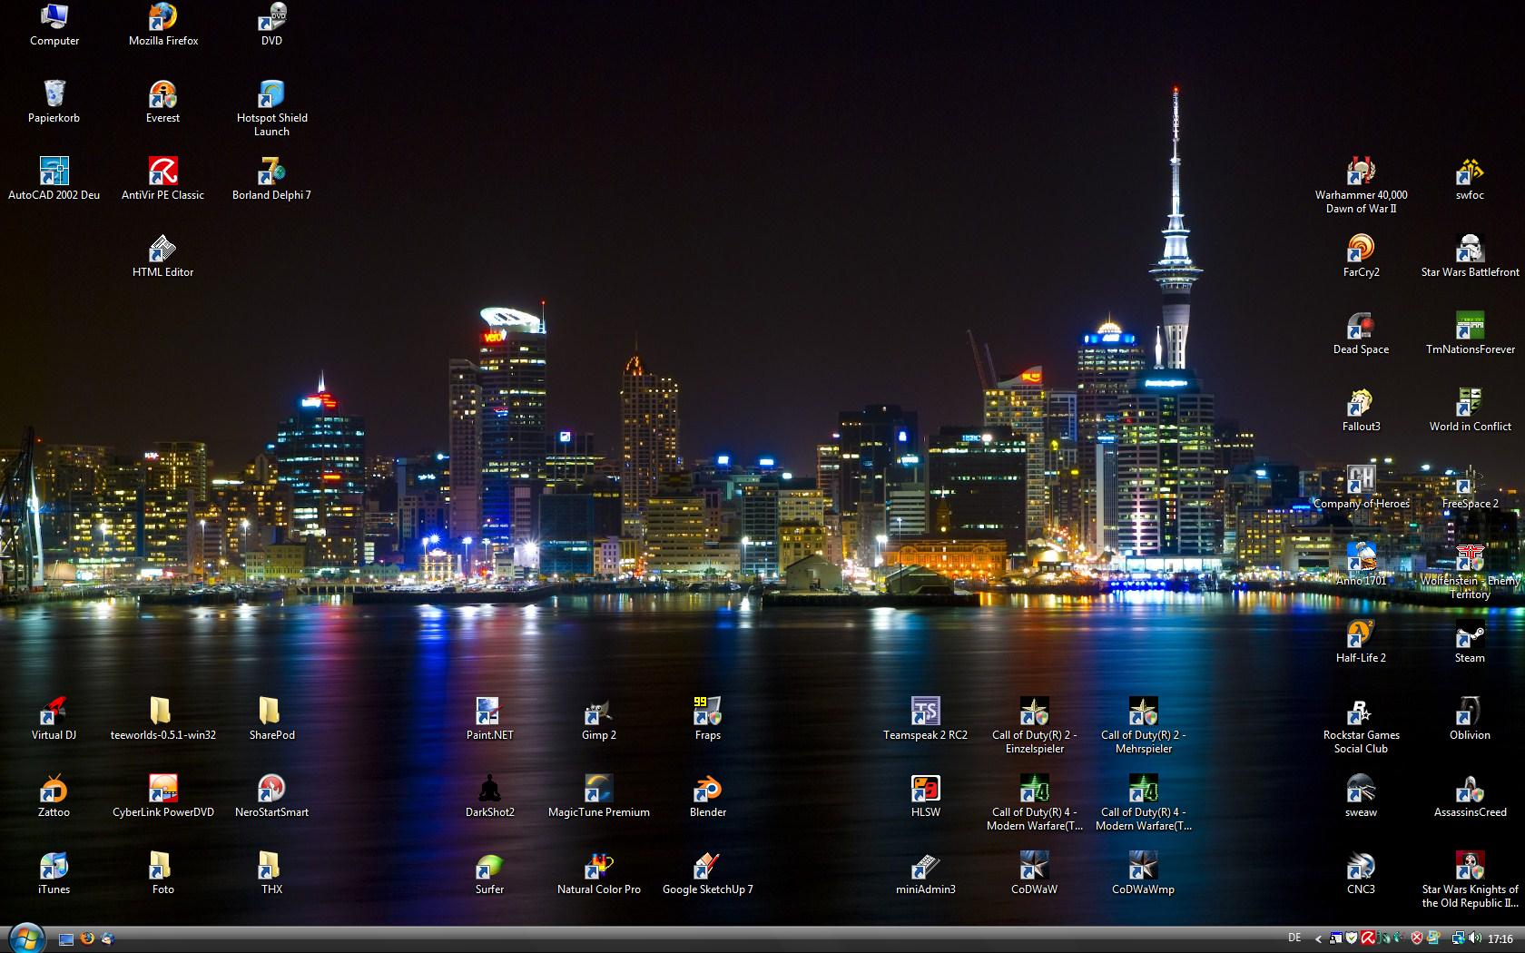Open the Fallout3 game shortcut
The height and width of the screenshot is (953, 1525).
(x=1361, y=403)
